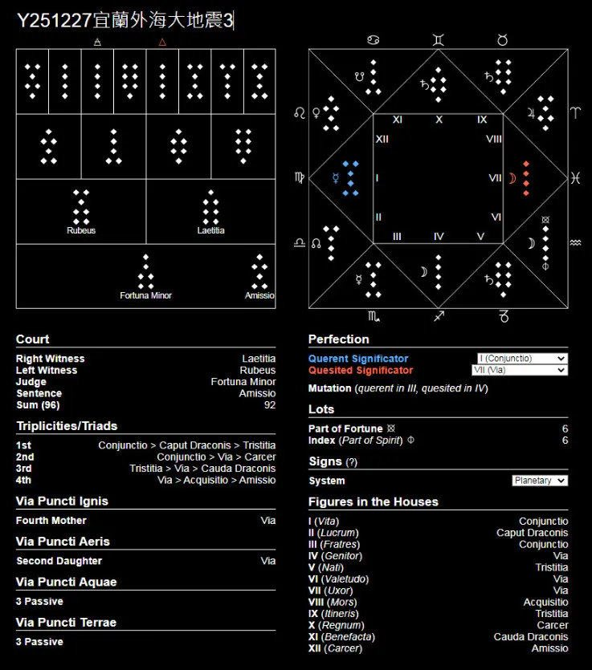Screen dimensions: 592x670
Task: Click the Scorpio zodiac symbol below the chart
Action: pos(374,317)
